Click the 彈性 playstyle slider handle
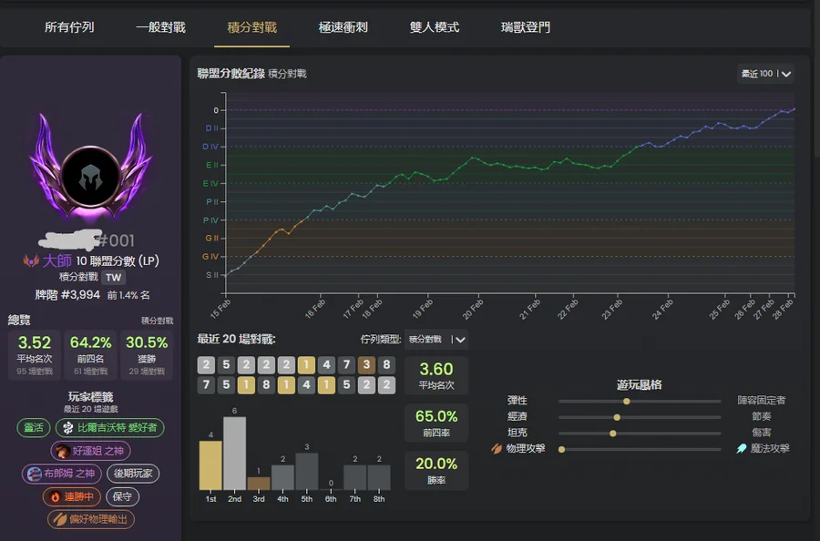 pos(627,401)
